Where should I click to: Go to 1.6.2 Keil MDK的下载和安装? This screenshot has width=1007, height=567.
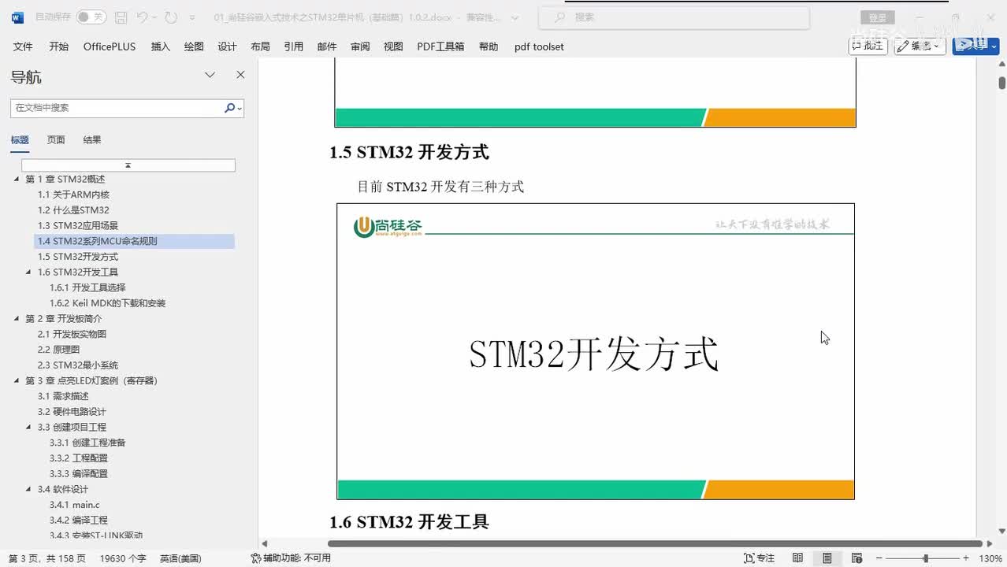point(107,303)
